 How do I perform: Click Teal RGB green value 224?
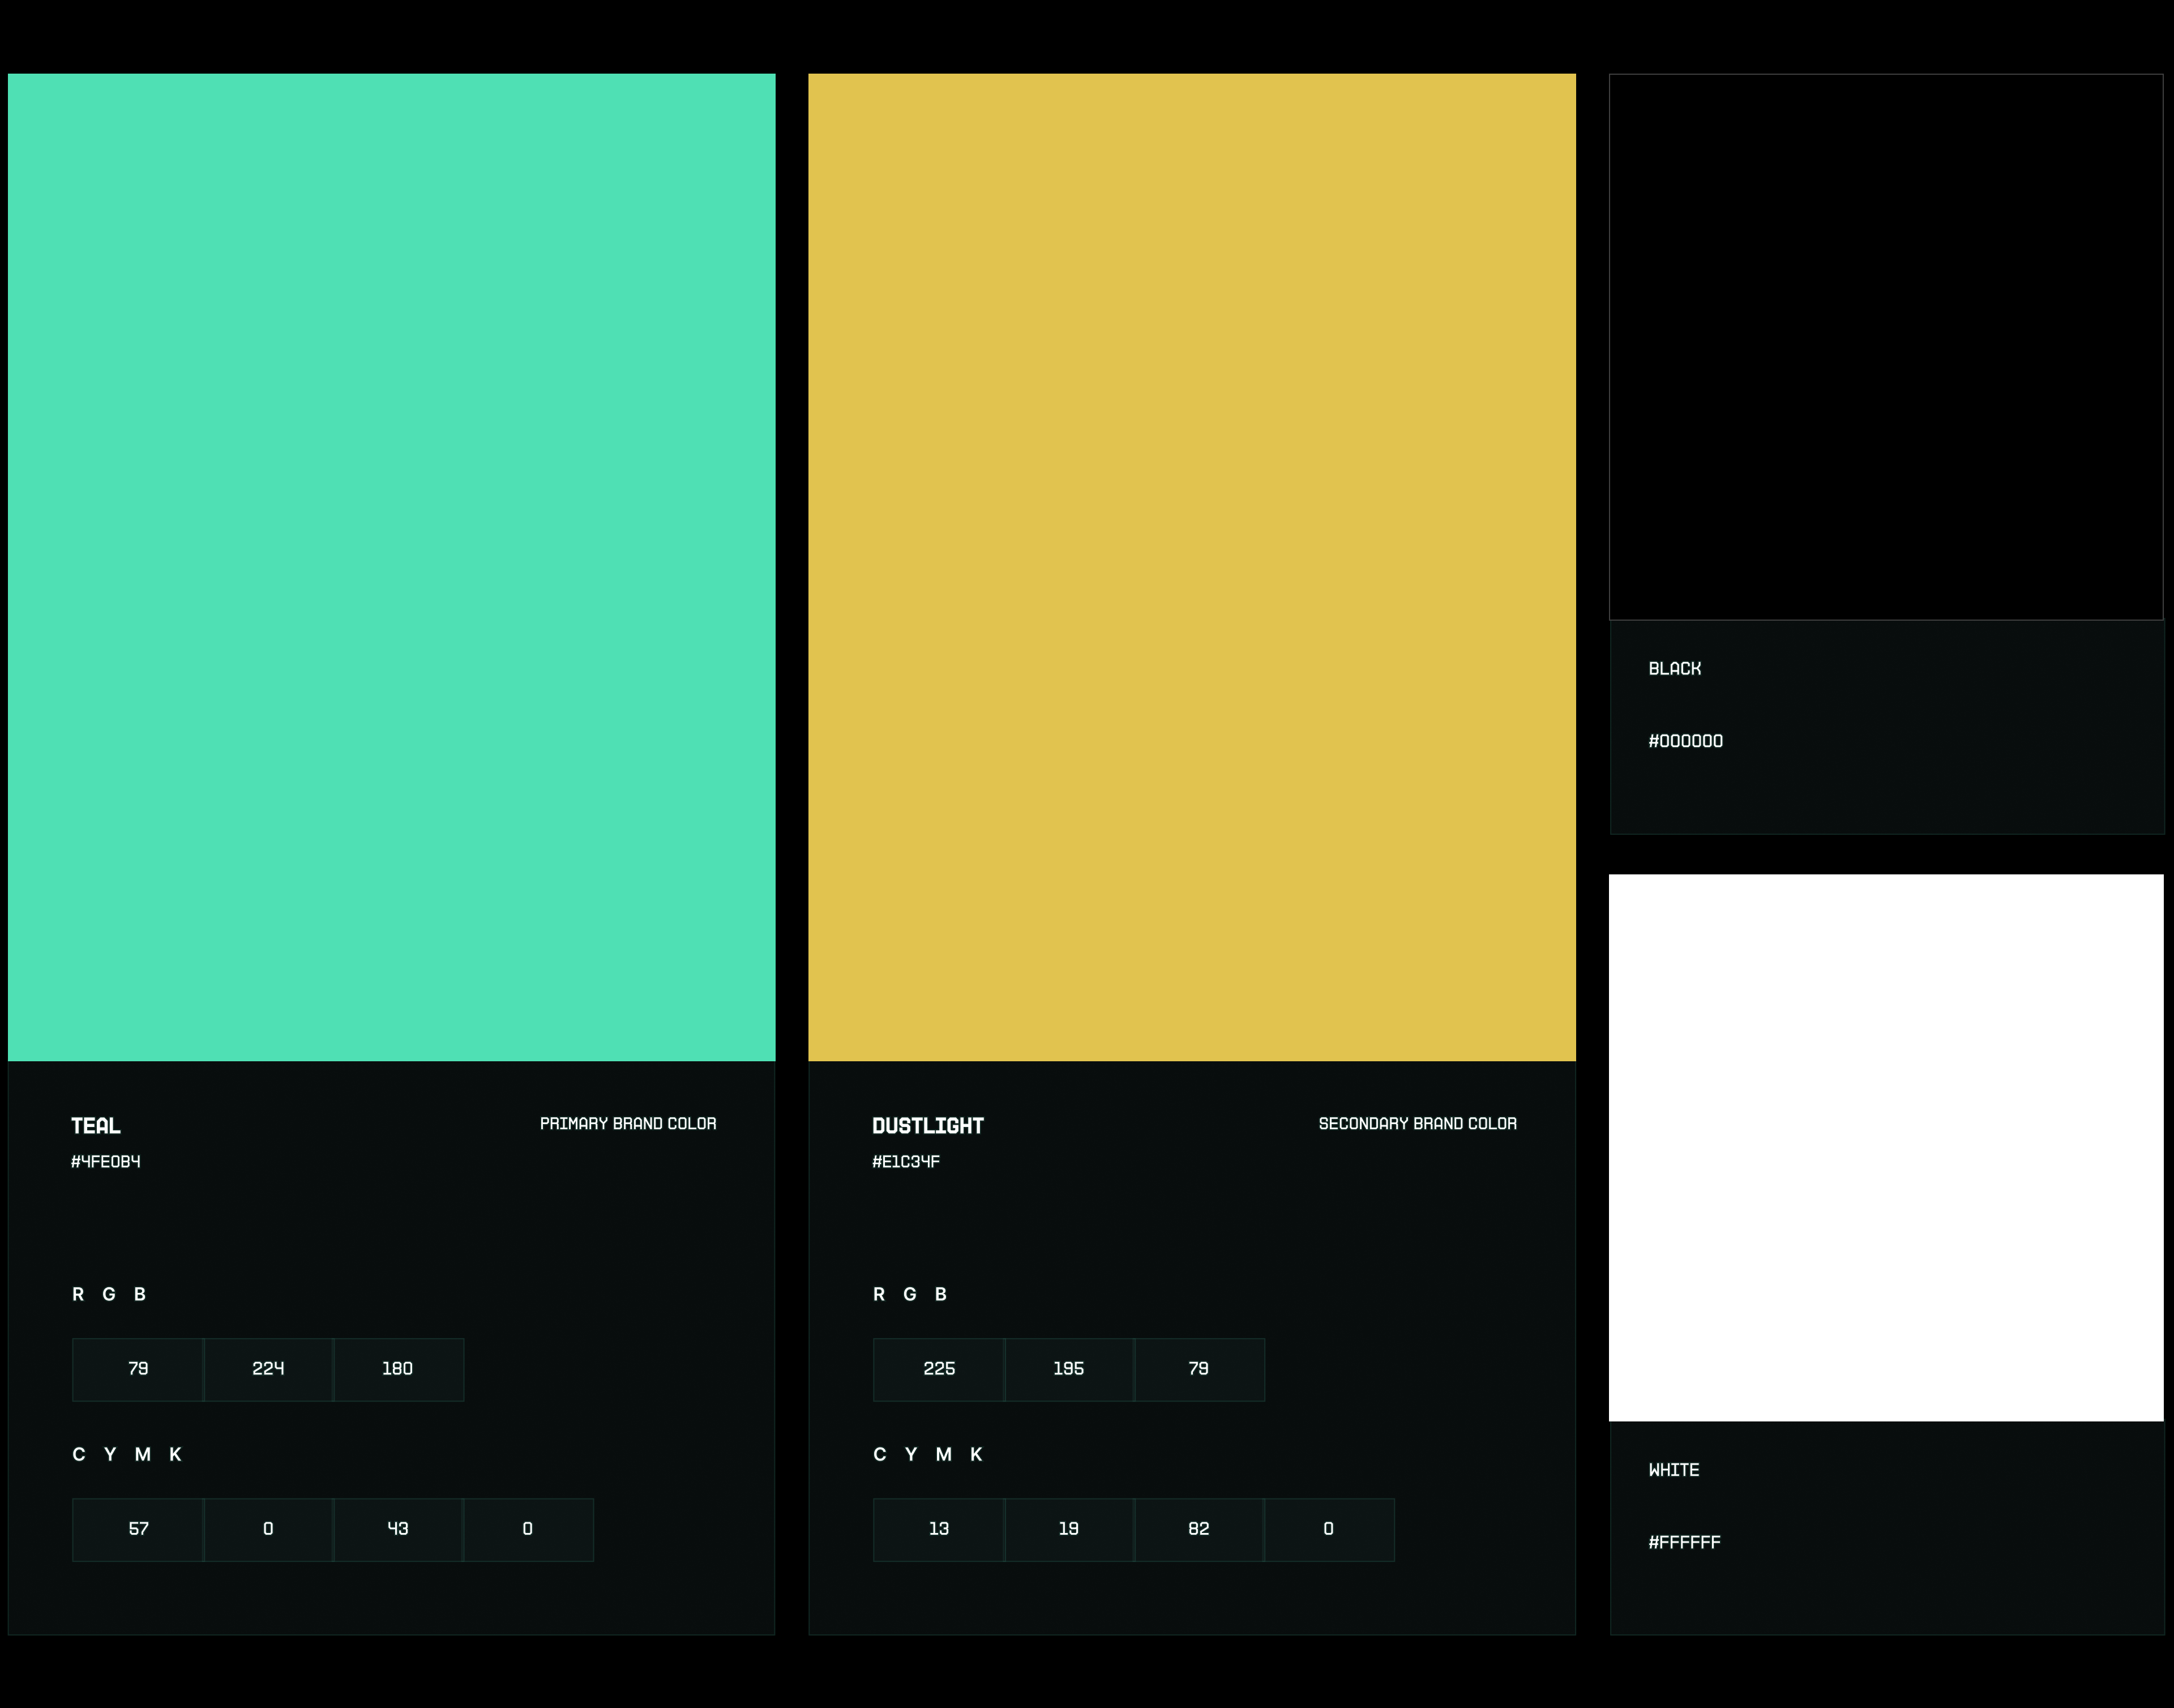(x=268, y=1369)
